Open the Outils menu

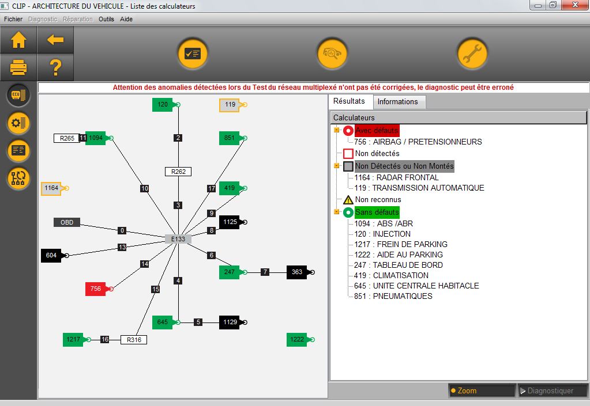pos(106,19)
